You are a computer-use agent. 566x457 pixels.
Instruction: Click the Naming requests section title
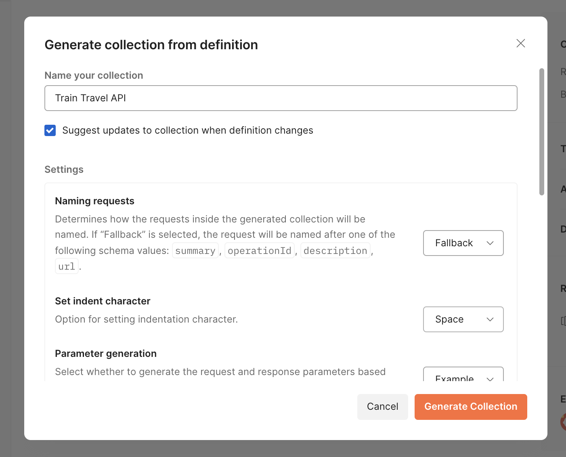pos(94,201)
